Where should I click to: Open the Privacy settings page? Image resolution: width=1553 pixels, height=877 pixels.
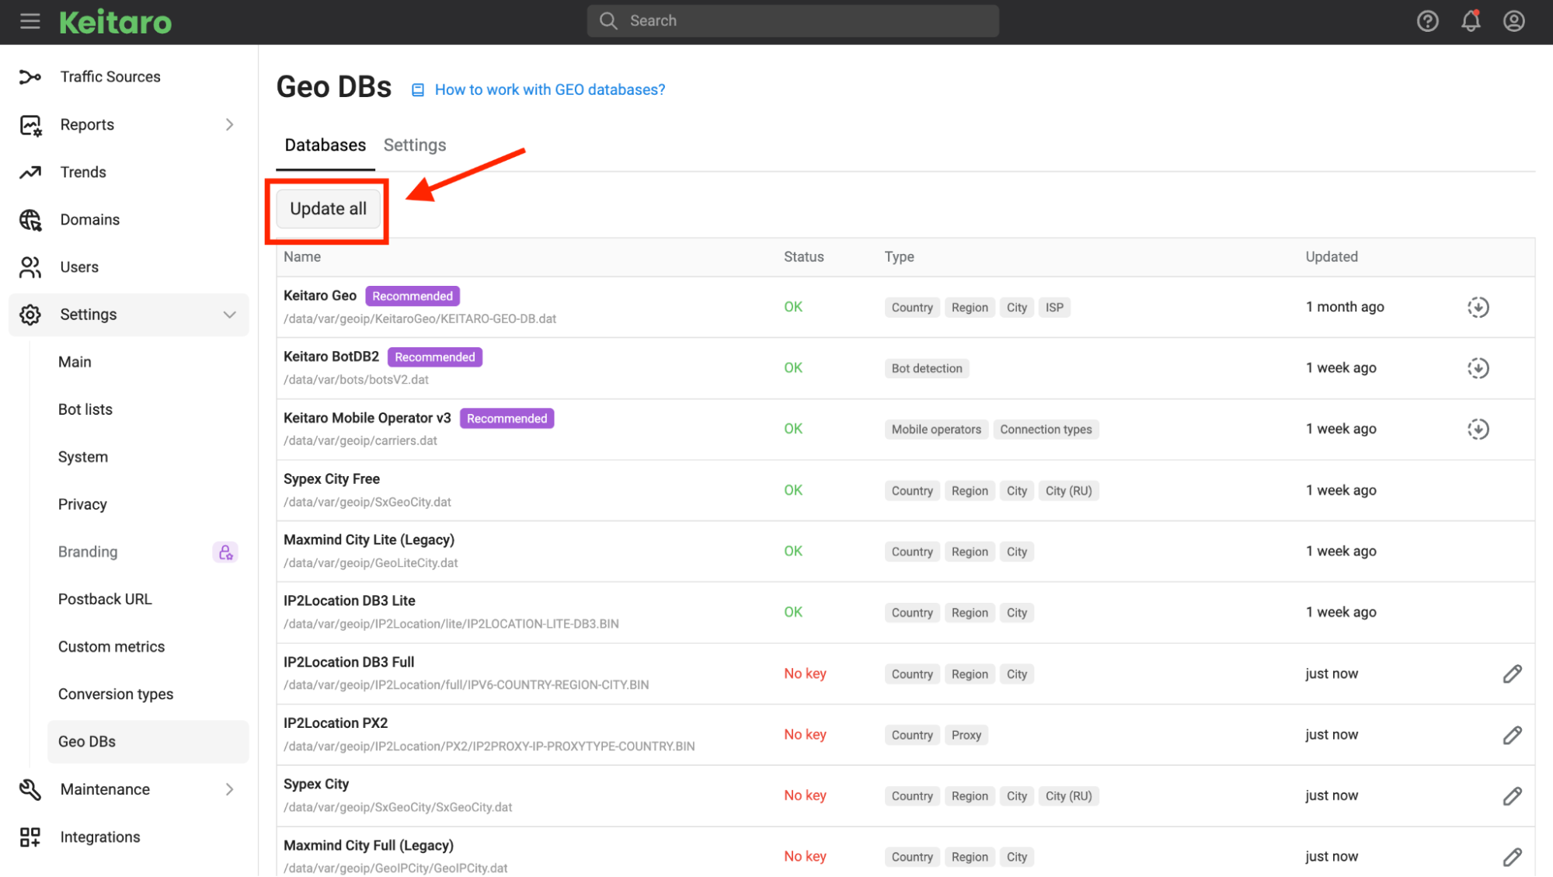point(82,504)
